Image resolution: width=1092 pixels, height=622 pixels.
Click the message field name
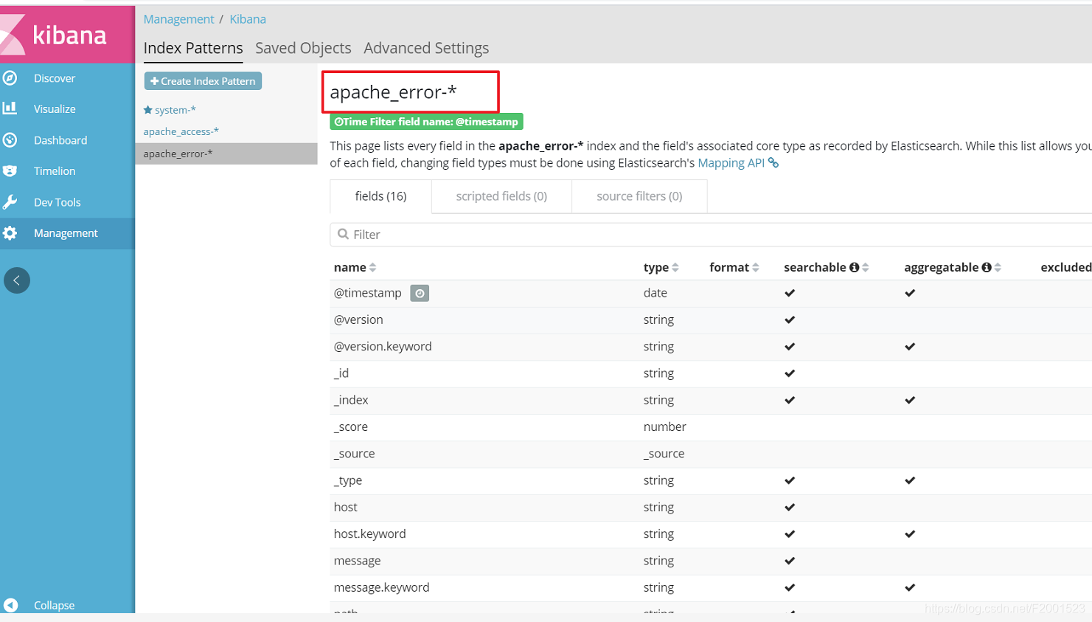pos(358,561)
